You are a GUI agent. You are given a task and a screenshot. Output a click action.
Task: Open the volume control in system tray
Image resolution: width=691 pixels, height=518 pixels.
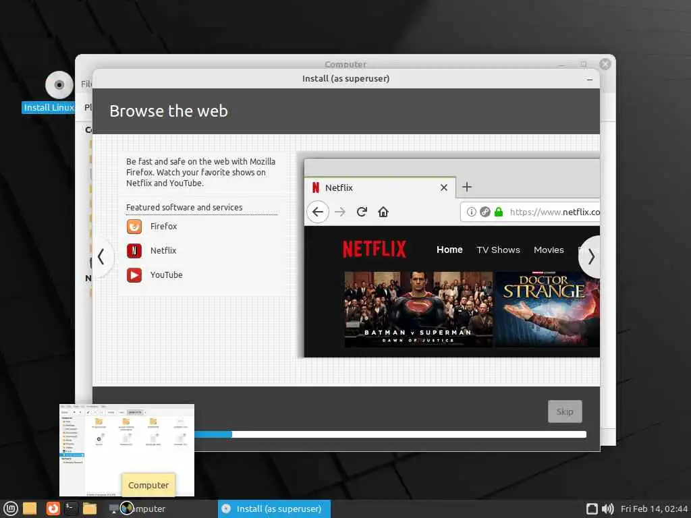(x=608, y=509)
